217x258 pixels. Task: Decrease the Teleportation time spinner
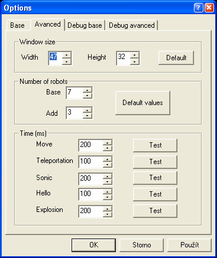click(x=108, y=165)
